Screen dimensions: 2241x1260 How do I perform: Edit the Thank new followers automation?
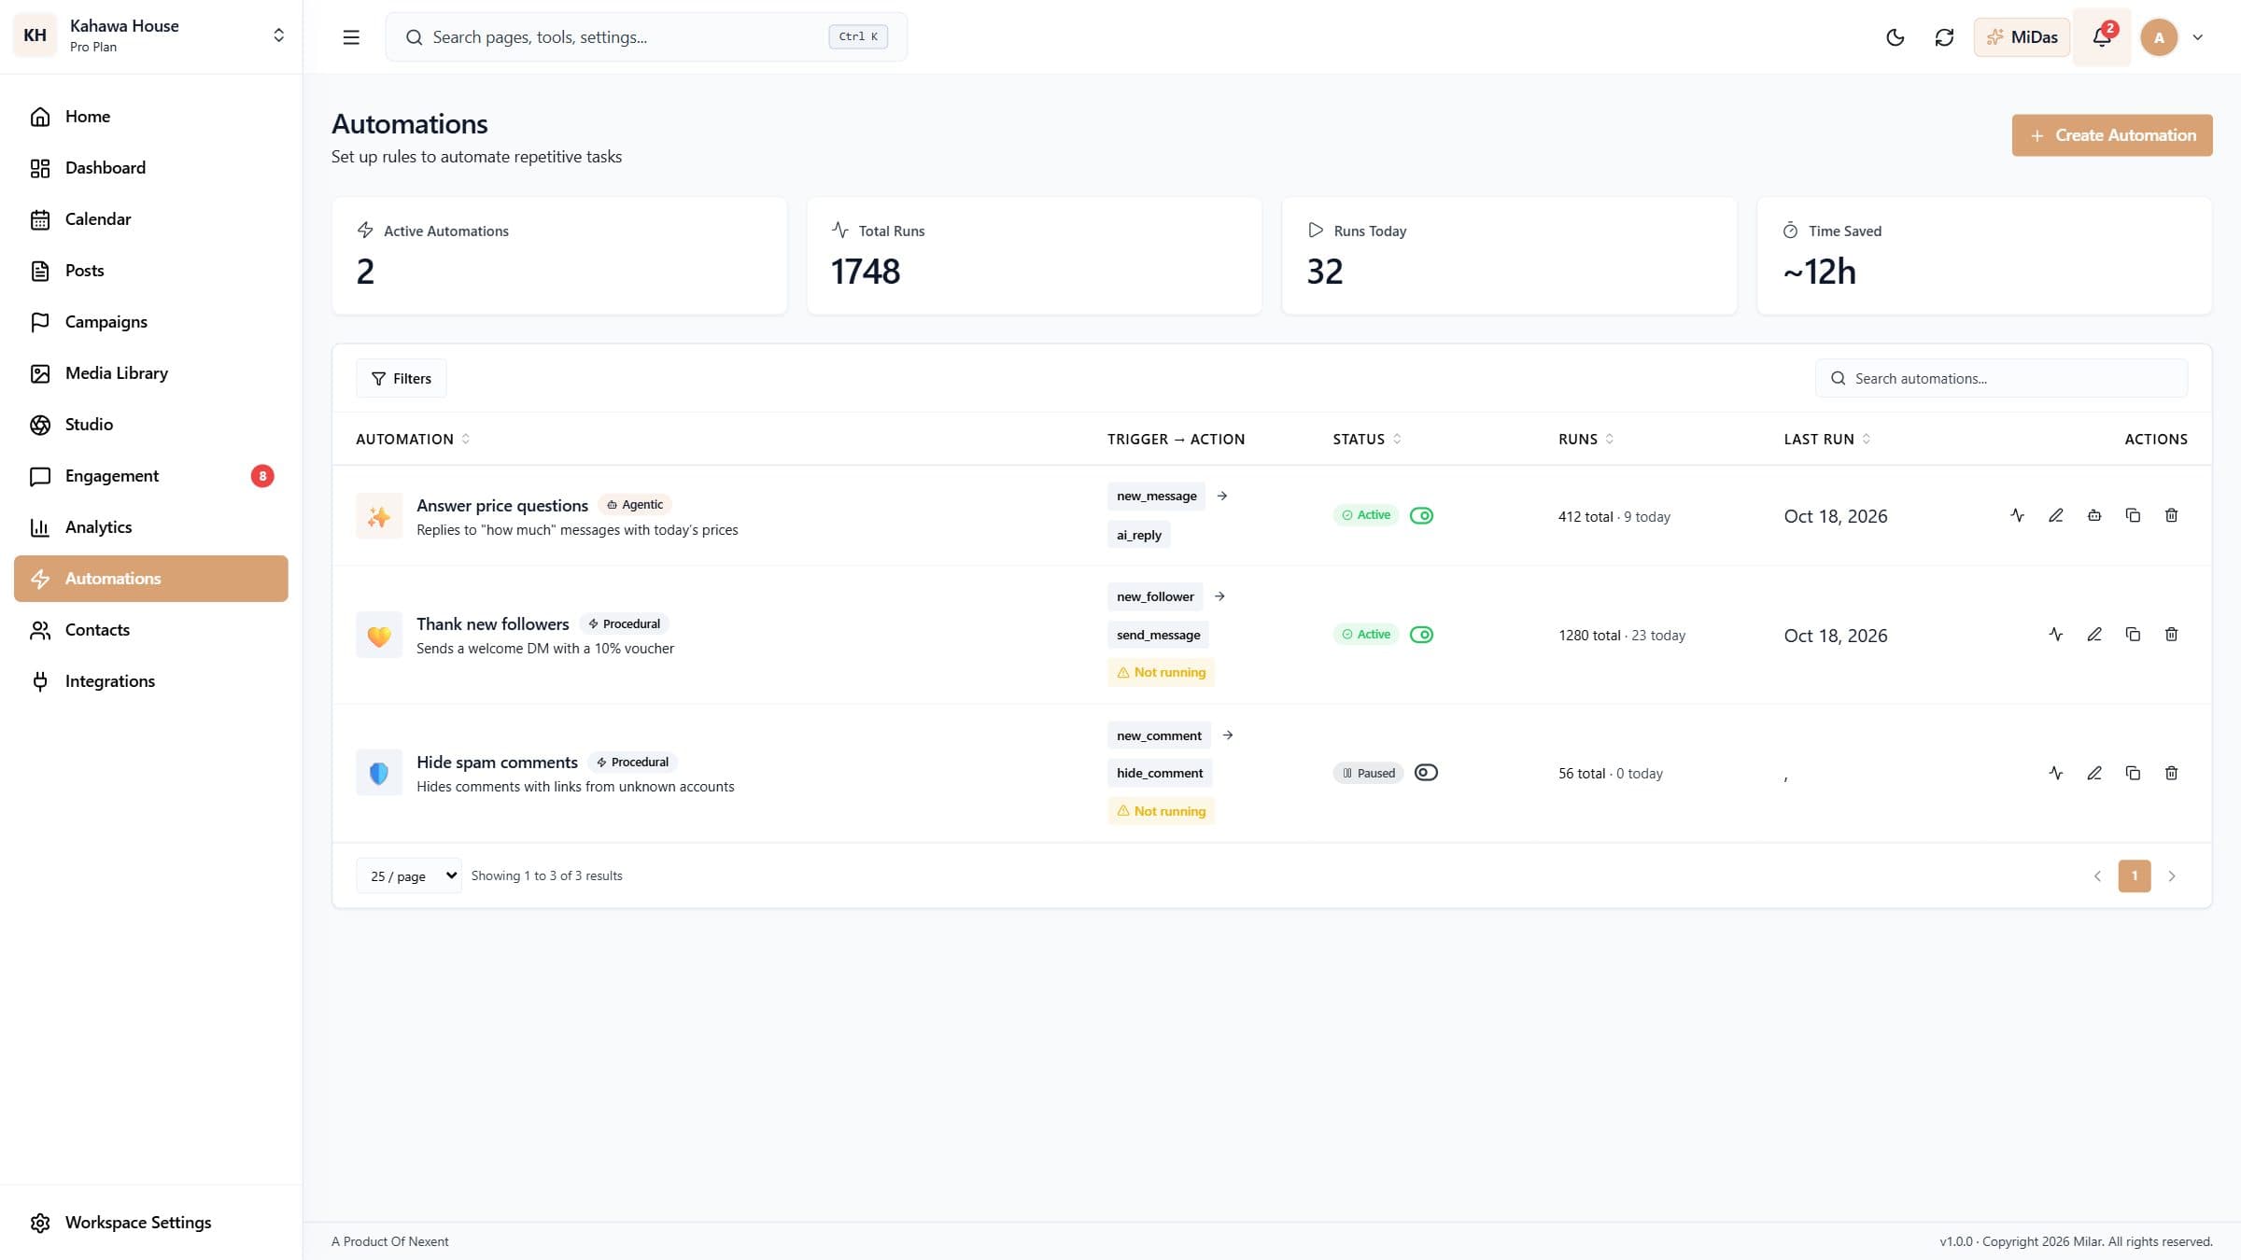pos(2094,635)
